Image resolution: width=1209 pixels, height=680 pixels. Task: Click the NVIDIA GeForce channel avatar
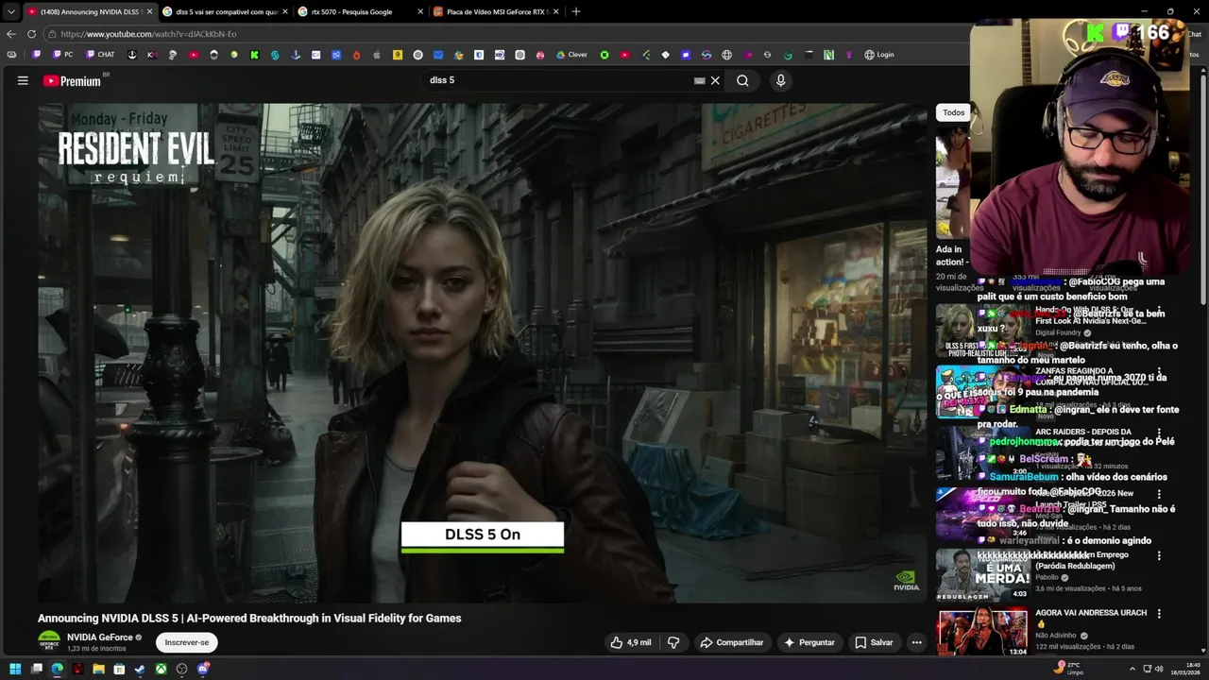click(x=49, y=642)
